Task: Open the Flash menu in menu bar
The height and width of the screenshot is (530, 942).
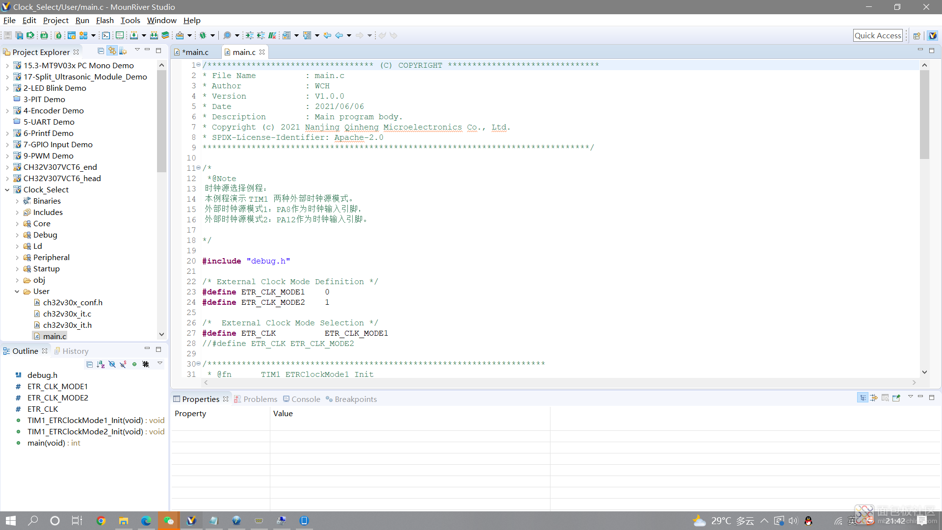Action: (105, 20)
